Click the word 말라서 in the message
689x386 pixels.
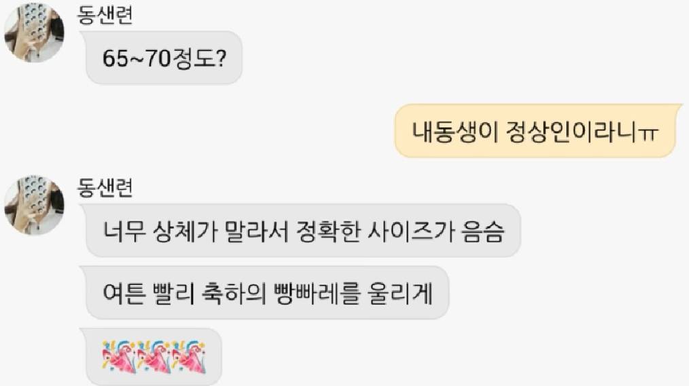coord(257,231)
